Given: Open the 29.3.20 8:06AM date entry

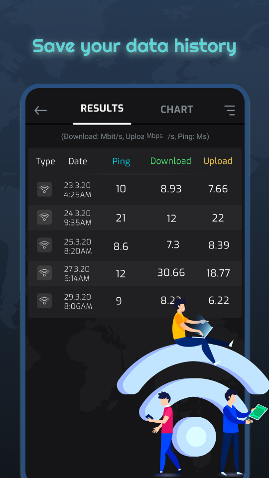Looking at the screenshot, I should coord(78,302).
